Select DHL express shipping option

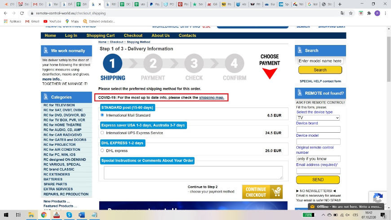102,151
